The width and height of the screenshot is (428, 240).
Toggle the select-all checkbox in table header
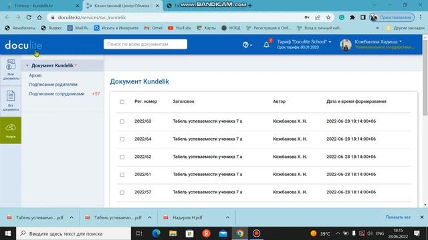point(122,102)
